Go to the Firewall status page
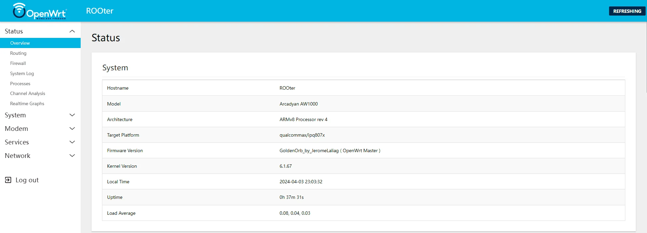Image resolution: width=647 pixels, height=233 pixels. pos(18,63)
